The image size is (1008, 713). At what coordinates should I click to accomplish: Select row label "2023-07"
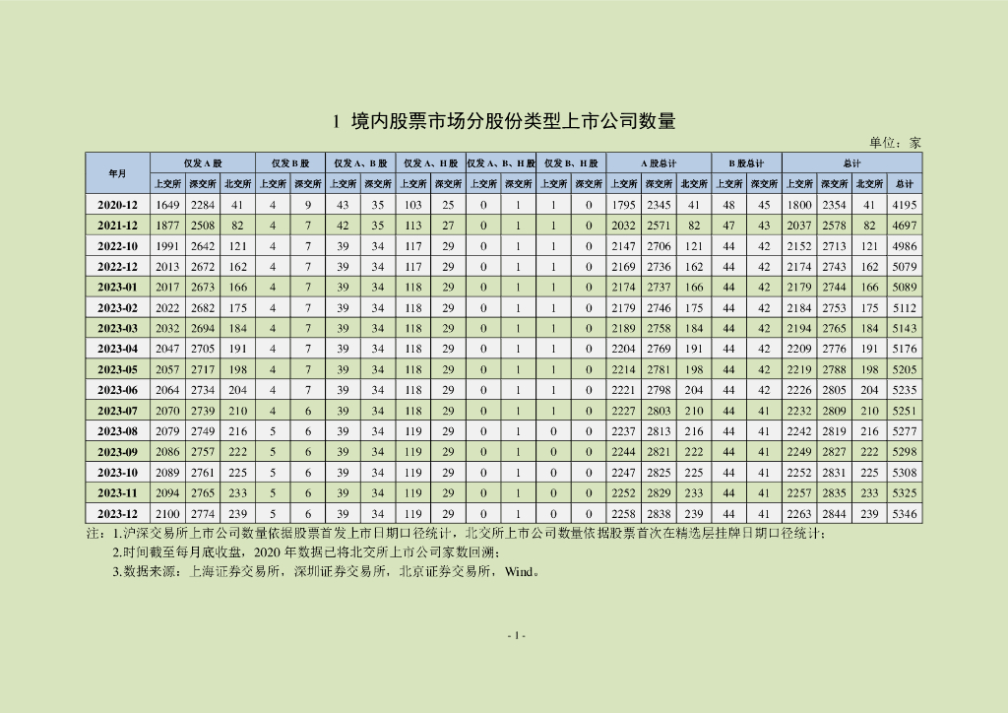click(118, 411)
